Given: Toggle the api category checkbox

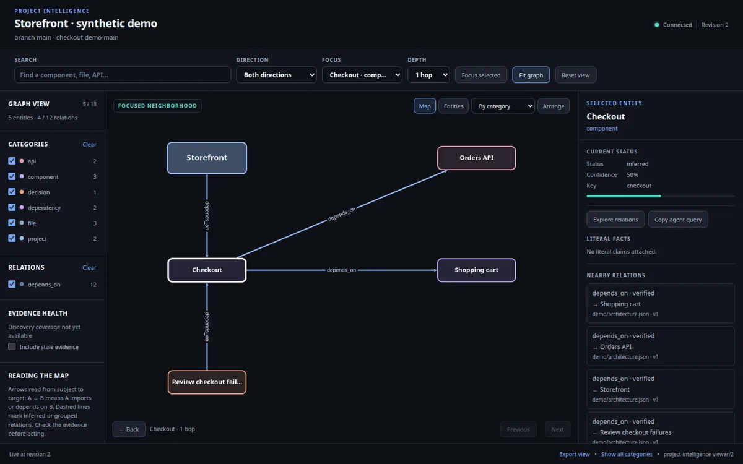Looking at the screenshot, I should 12,161.
